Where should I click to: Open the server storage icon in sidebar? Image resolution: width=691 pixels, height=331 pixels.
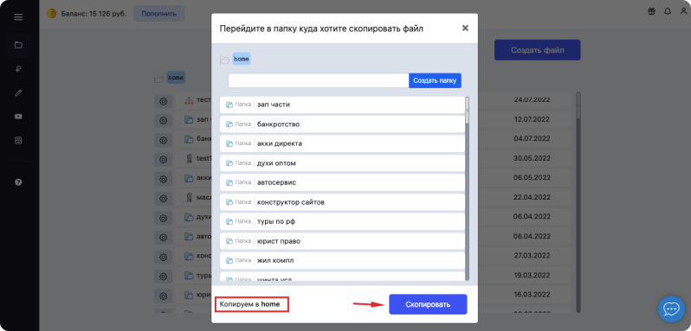point(18,141)
